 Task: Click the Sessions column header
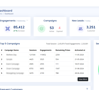[x=33, y=50]
